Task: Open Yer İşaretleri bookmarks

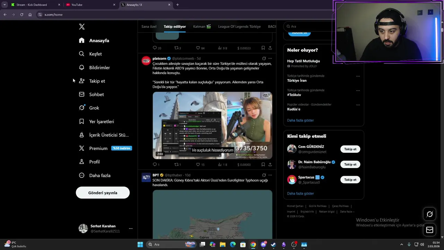Action: coord(96,122)
